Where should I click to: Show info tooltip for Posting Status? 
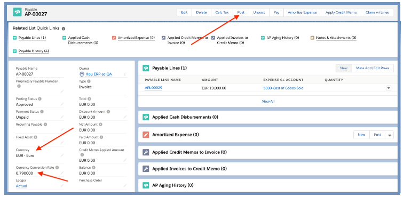[x=40, y=99]
